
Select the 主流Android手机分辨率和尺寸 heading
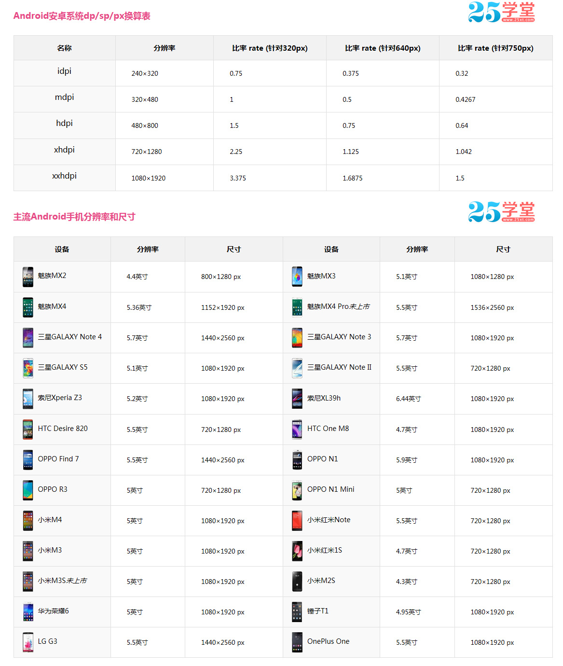pyautogui.click(x=74, y=217)
